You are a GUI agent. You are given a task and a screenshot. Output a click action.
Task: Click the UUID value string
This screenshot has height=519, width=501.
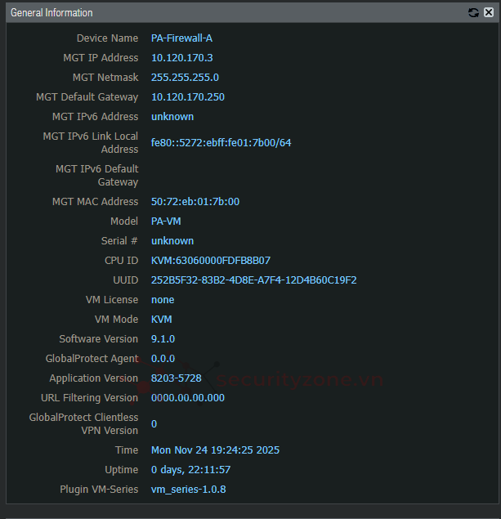[253, 280]
